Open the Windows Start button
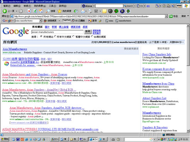The image size is (190, 142). (x=5, y=139)
